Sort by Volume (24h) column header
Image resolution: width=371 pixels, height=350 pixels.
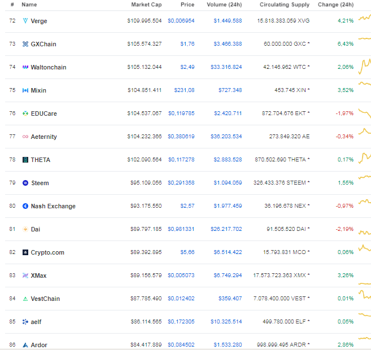click(x=224, y=5)
